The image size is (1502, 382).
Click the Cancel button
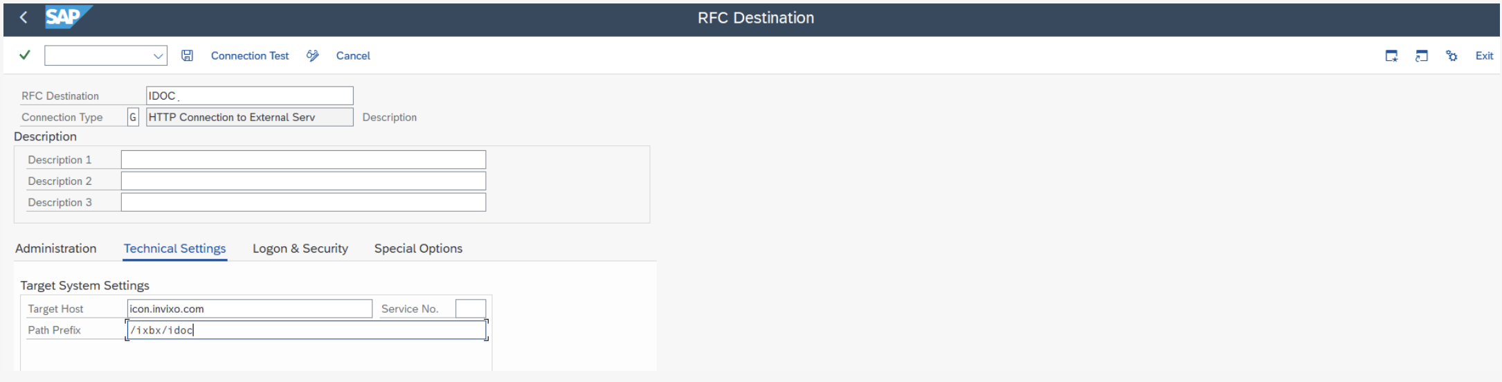(x=353, y=55)
